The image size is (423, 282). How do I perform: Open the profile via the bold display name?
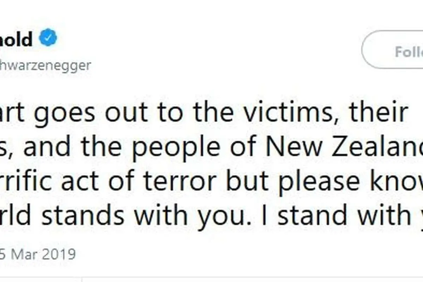point(16,39)
